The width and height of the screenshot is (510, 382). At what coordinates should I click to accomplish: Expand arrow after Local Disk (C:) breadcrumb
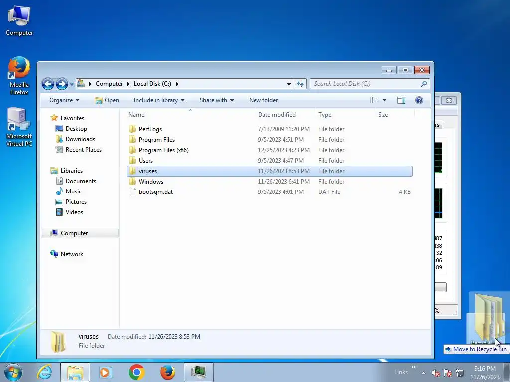(177, 84)
